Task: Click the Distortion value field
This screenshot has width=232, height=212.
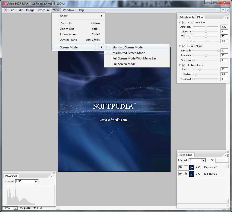Action: click(x=224, y=27)
